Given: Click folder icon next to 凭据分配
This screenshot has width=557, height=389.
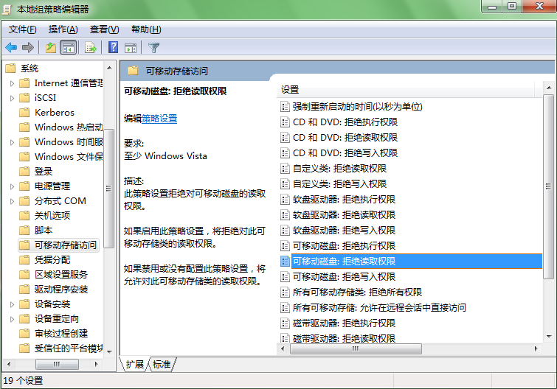Looking at the screenshot, I should coord(24,260).
